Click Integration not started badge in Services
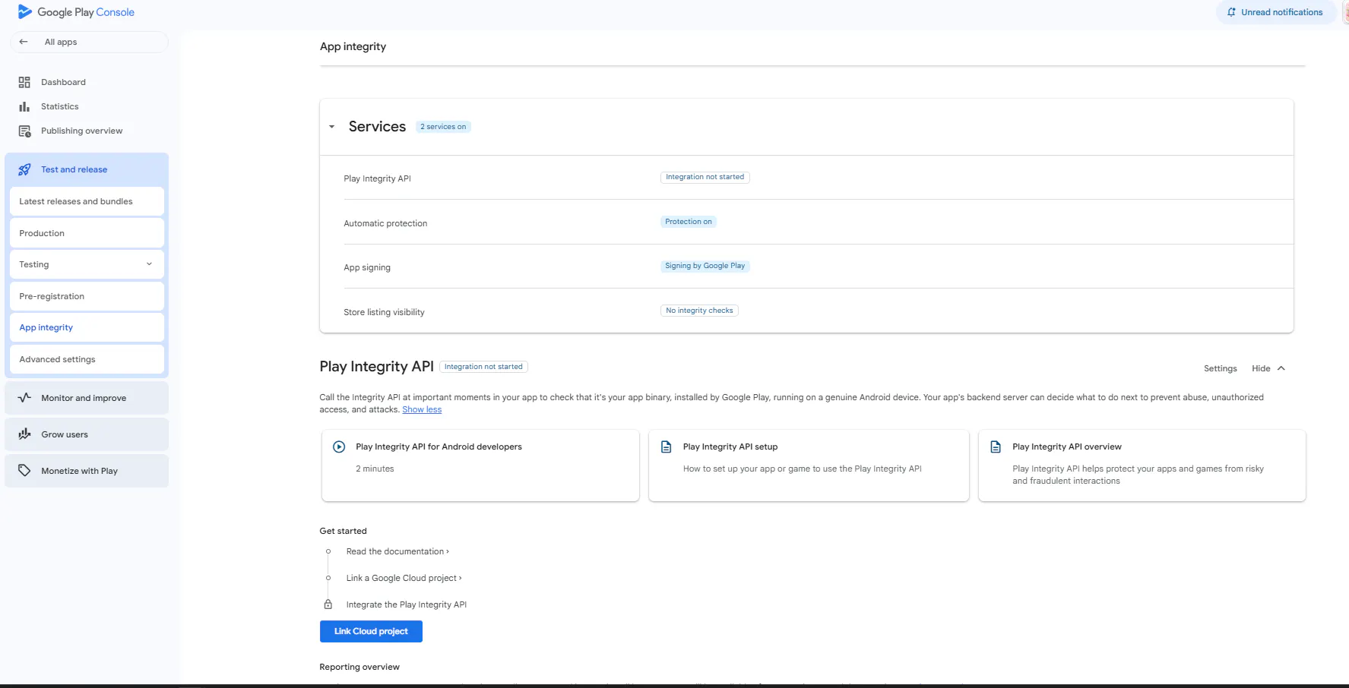This screenshot has width=1349, height=688. (705, 177)
